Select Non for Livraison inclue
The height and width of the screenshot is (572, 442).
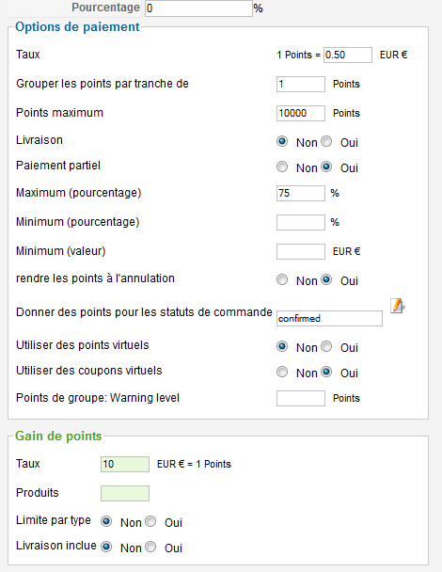pos(106,547)
